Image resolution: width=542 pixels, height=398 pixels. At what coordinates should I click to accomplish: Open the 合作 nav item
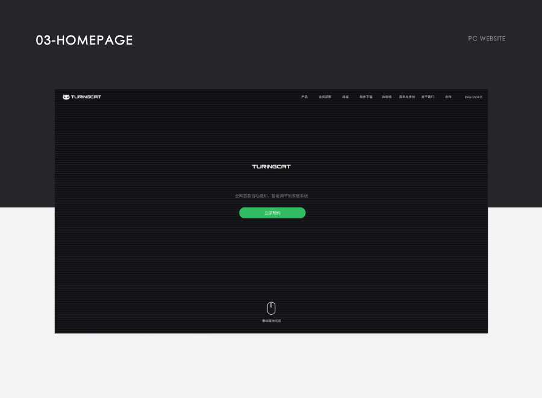448,97
